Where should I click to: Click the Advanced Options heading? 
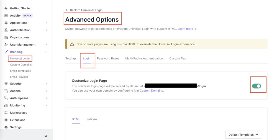(x=92, y=20)
